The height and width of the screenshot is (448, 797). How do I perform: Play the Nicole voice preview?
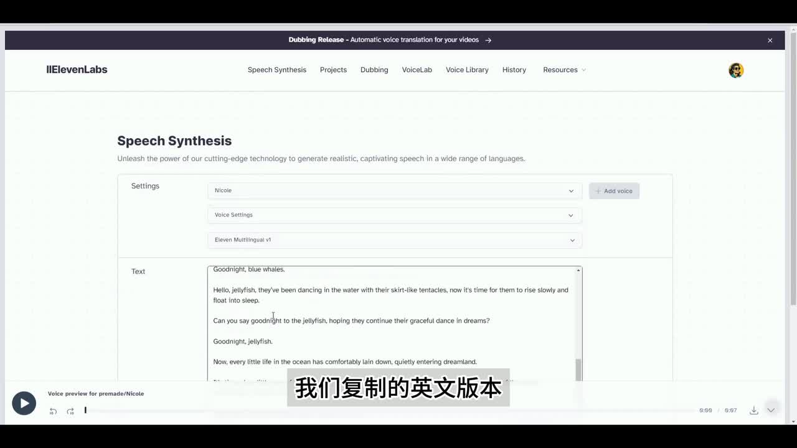(24, 403)
